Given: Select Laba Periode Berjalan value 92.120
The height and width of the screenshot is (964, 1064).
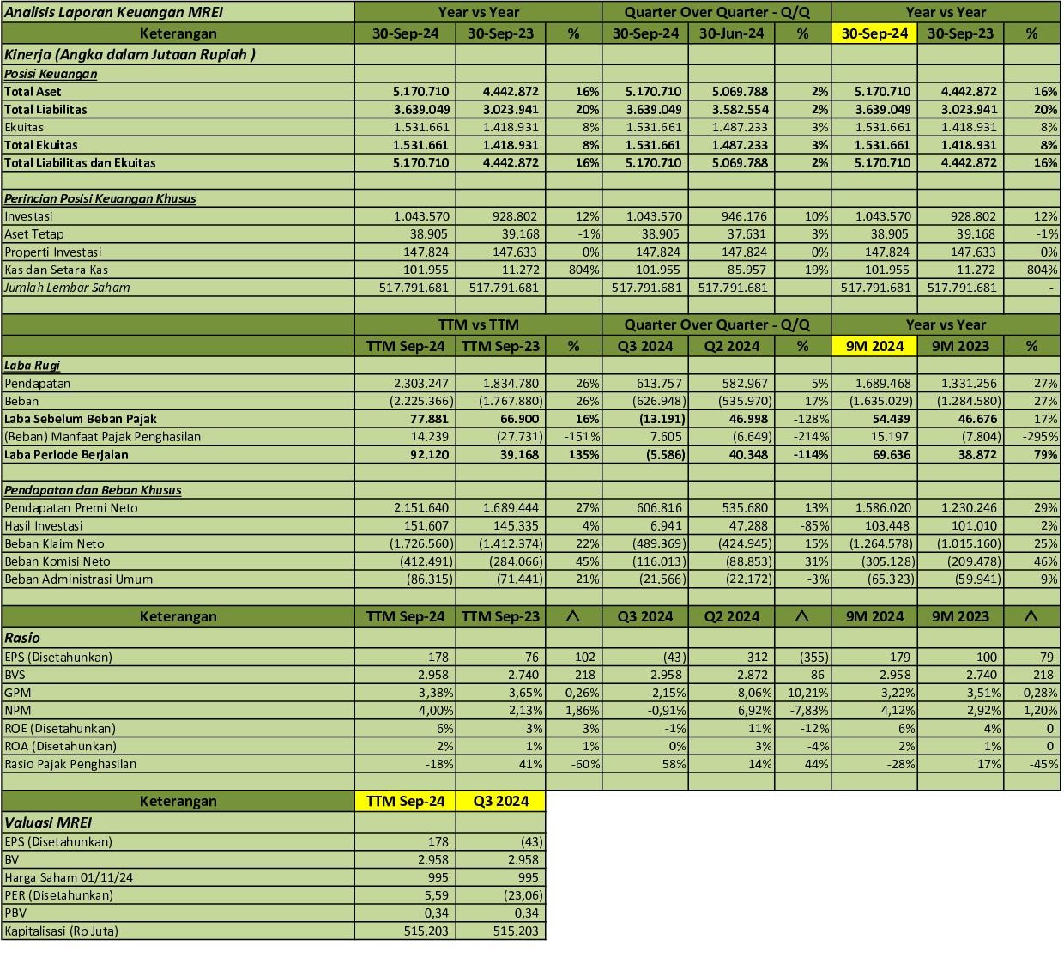Looking at the screenshot, I should click(429, 454).
